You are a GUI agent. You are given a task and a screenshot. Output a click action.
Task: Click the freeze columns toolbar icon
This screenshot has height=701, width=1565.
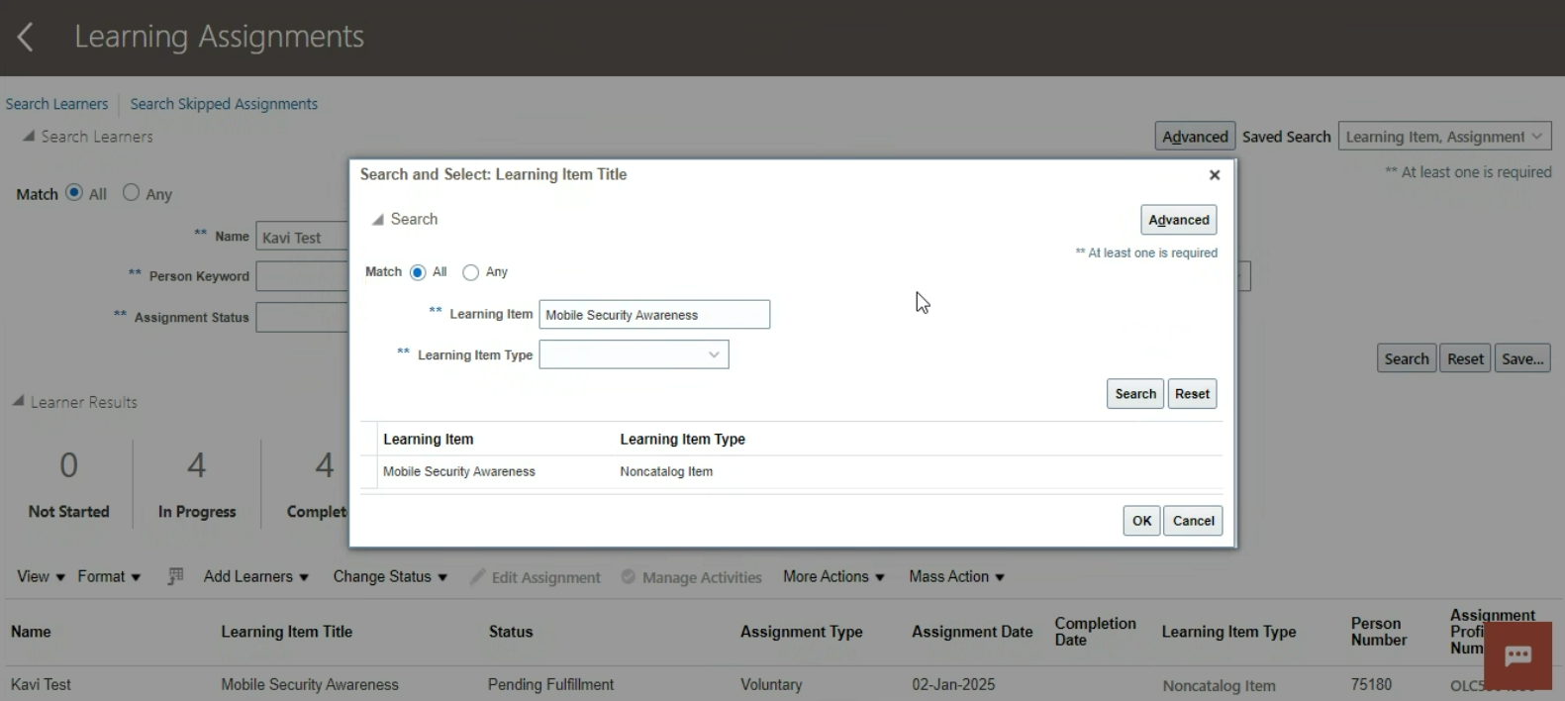(175, 576)
